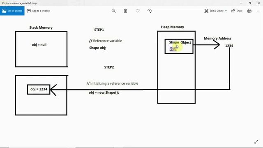This screenshot has width=263, height=148.
Task: Click the Edit & Create scissors icon
Action: pyautogui.click(x=206, y=11)
